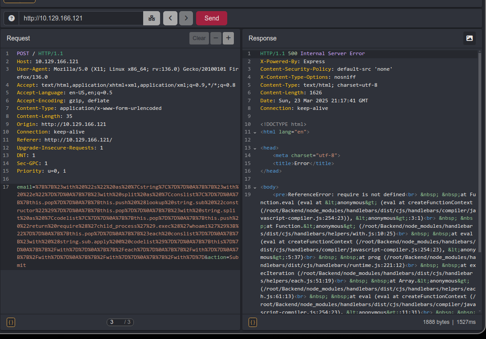Click the Upgrade-Insecure-Requests header
Screen dimensions: 486x339
60,148
